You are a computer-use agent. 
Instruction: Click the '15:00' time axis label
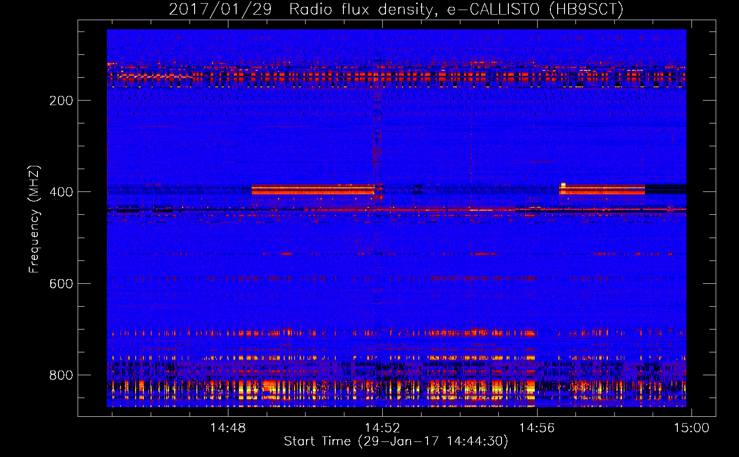pos(691,428)
